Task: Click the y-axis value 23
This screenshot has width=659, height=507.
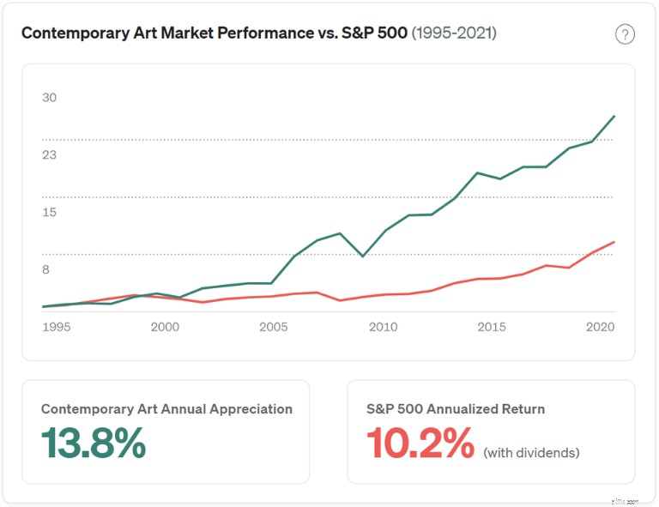Action: point(49,155)
